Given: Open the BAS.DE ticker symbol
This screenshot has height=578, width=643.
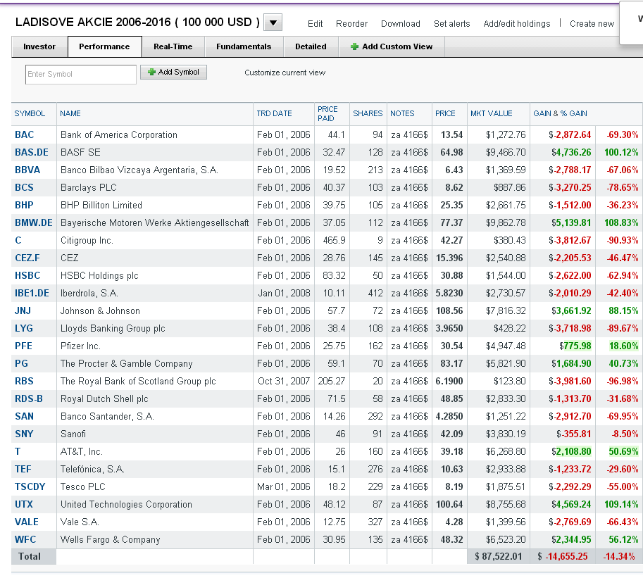Looking at the screenshot, I should (32, 153).
